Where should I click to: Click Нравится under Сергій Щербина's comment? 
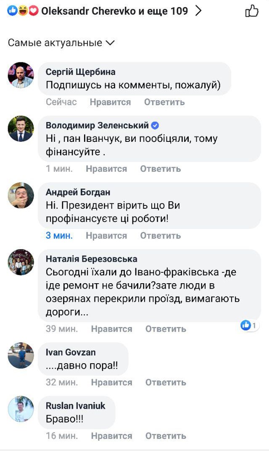click(x=110, y=102)
